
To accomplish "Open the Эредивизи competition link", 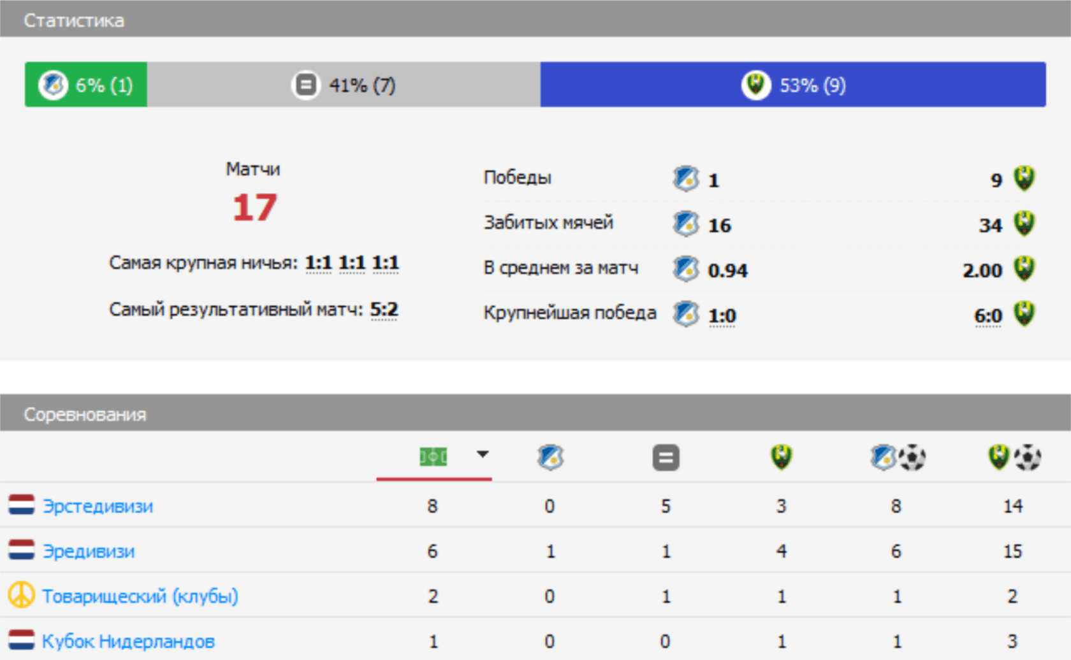I will [89, 551].
